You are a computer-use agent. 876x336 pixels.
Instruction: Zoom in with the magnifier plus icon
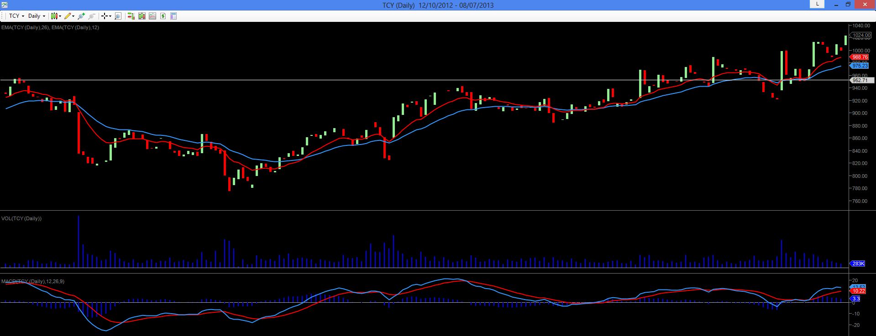click(x=81, y=16)
